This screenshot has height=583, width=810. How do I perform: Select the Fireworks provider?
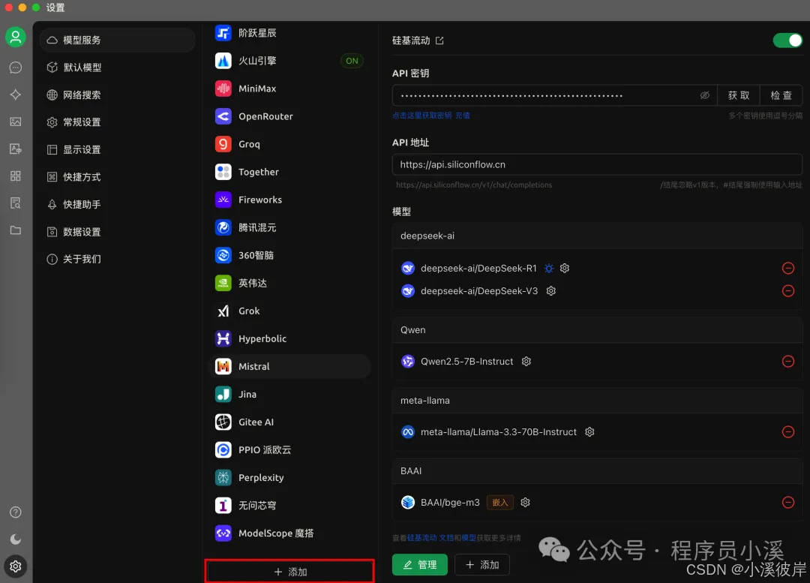(289, 200)
